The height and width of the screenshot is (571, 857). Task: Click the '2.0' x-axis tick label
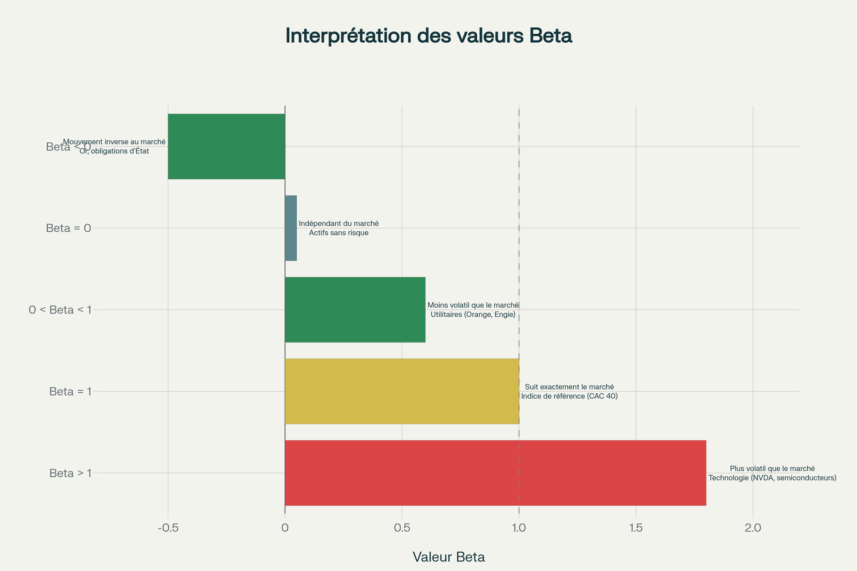pyautogui.click(x=753, y=528)
